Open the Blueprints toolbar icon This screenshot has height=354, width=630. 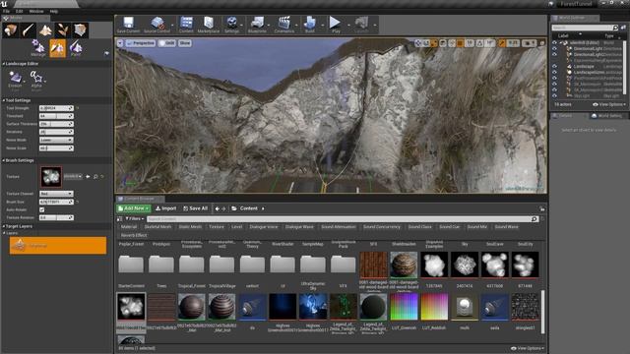click(257, 25)
